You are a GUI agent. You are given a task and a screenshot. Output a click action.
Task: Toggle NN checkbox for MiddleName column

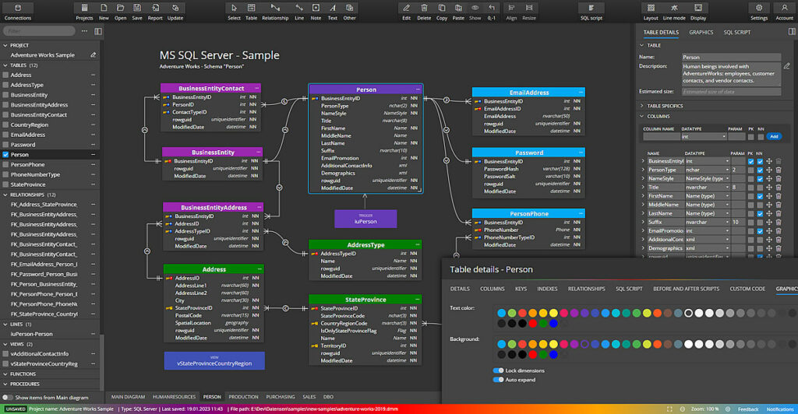coord(760,205)
